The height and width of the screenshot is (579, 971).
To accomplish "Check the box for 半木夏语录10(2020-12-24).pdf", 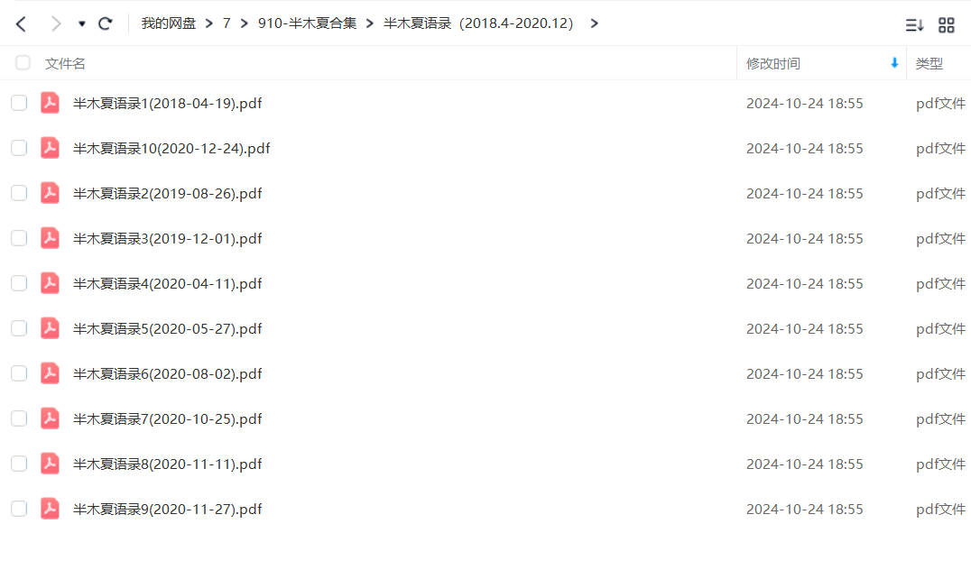I will coord(19,148).
